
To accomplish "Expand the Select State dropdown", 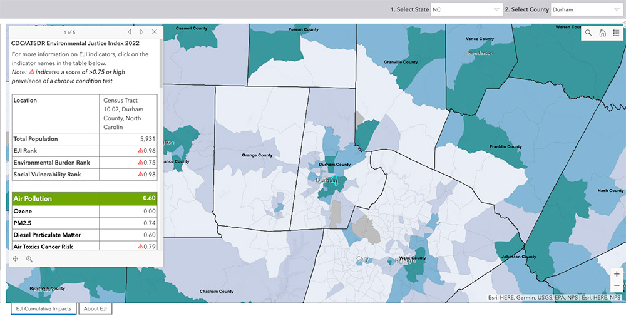I will [x=468, y=9].
